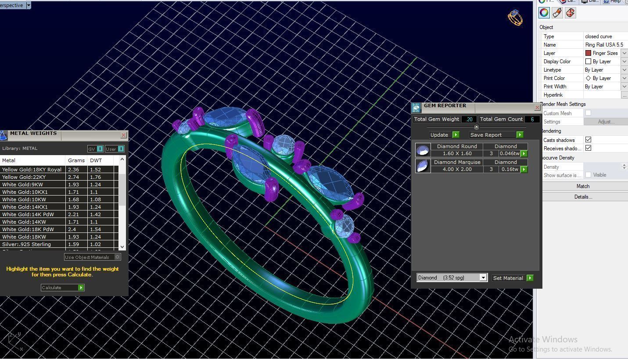The width and height of the screenshot is (628, 359).
Task: Click green arrow beside Update
Action: [456, 135]
